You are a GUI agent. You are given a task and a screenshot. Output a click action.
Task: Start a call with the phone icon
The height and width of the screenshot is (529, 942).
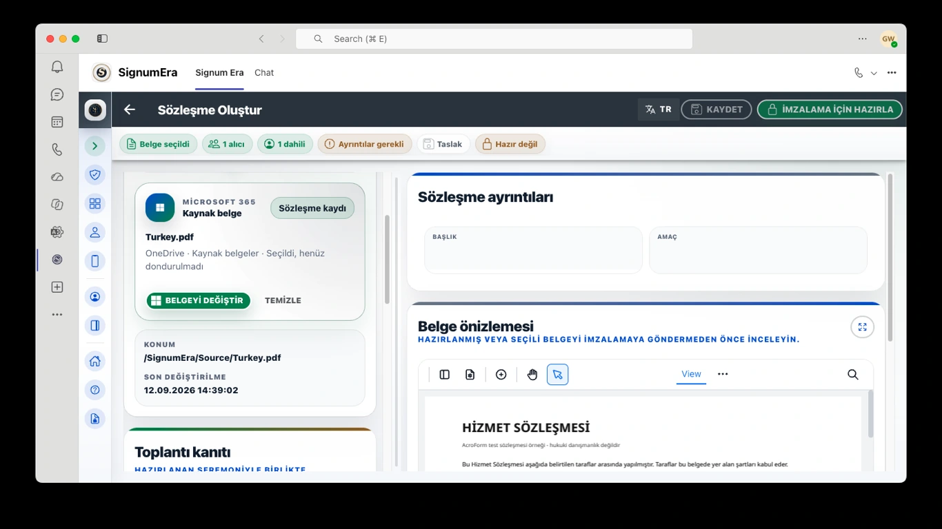pos(859,72)
